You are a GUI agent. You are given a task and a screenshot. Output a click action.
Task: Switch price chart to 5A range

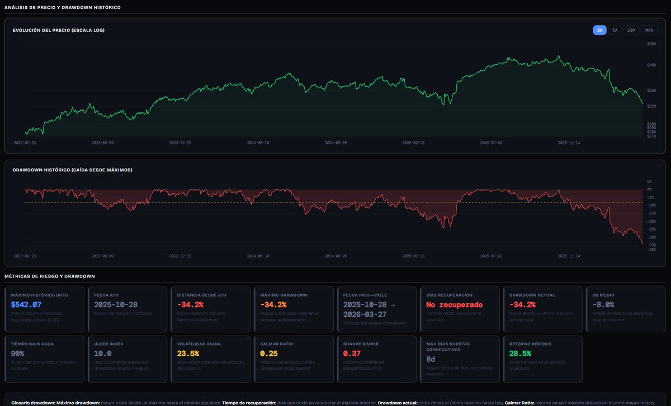615,30
